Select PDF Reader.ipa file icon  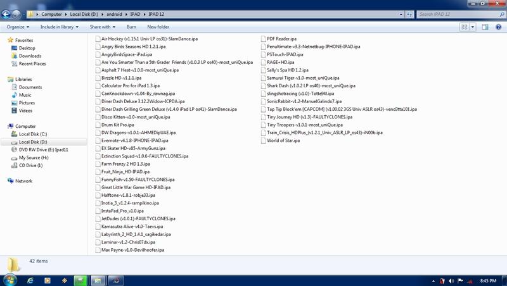[264, 39]
